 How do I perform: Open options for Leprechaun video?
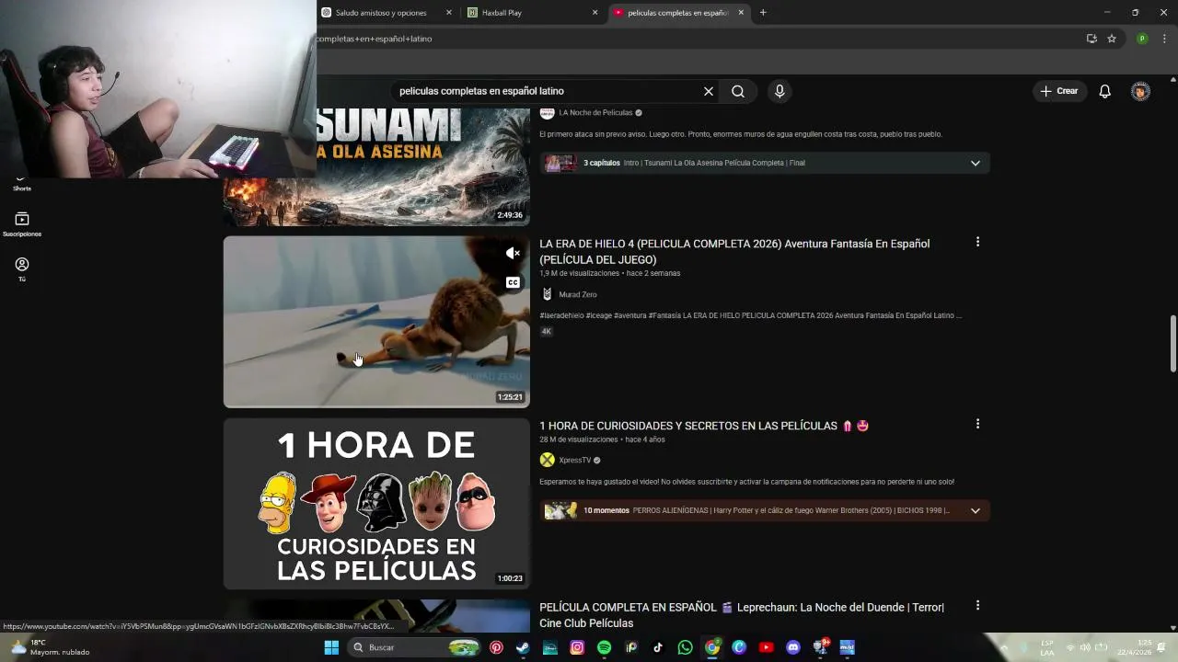977,606
